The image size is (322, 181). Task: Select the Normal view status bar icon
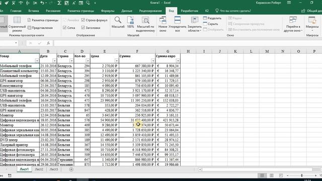pos(262,175)
